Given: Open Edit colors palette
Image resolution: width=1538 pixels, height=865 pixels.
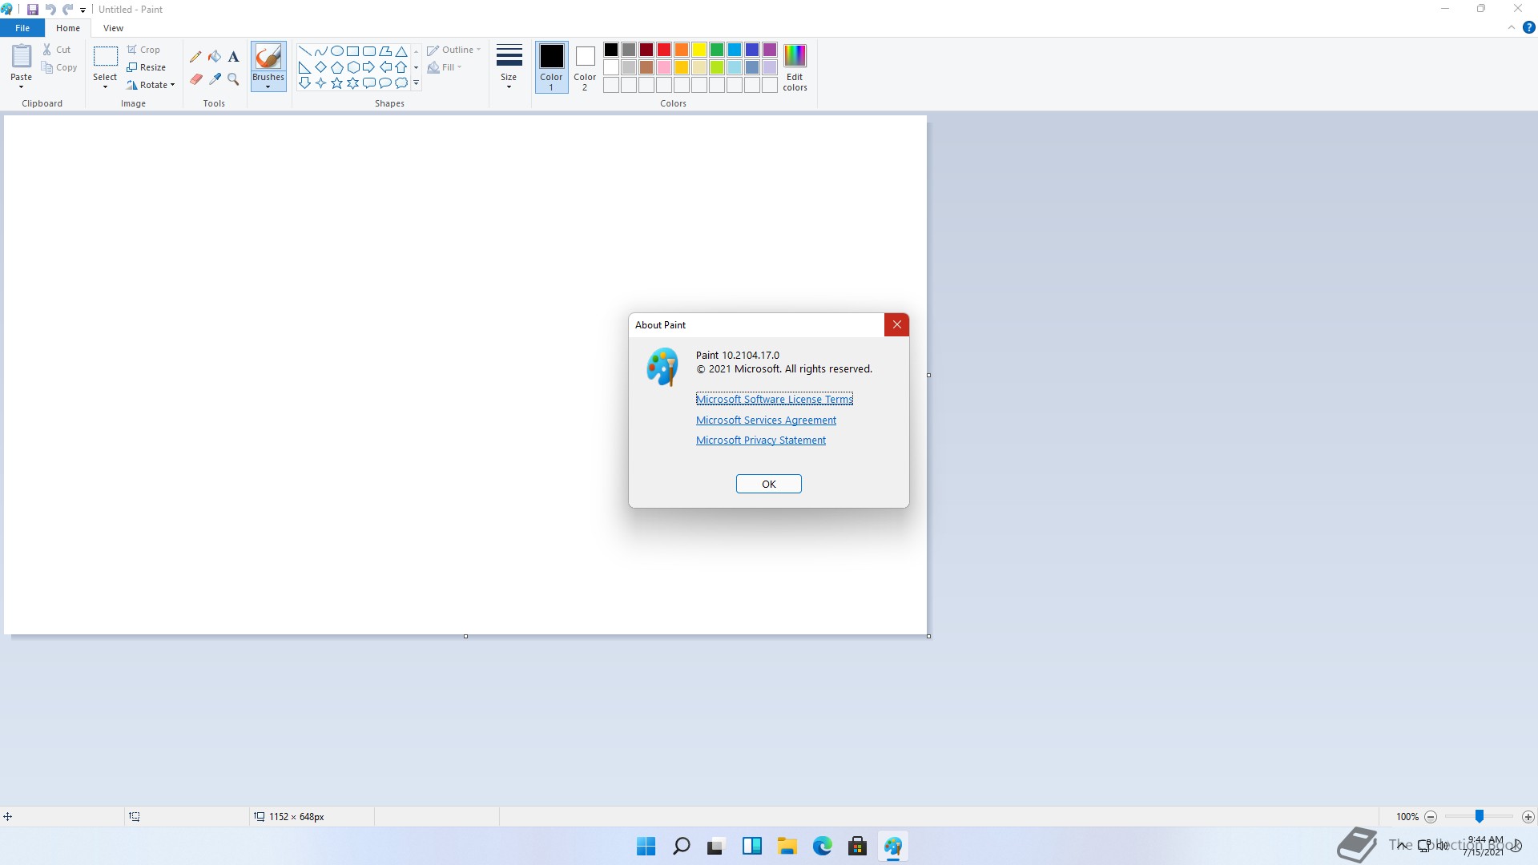Looking at the screenshot, I should pos(795,67).
